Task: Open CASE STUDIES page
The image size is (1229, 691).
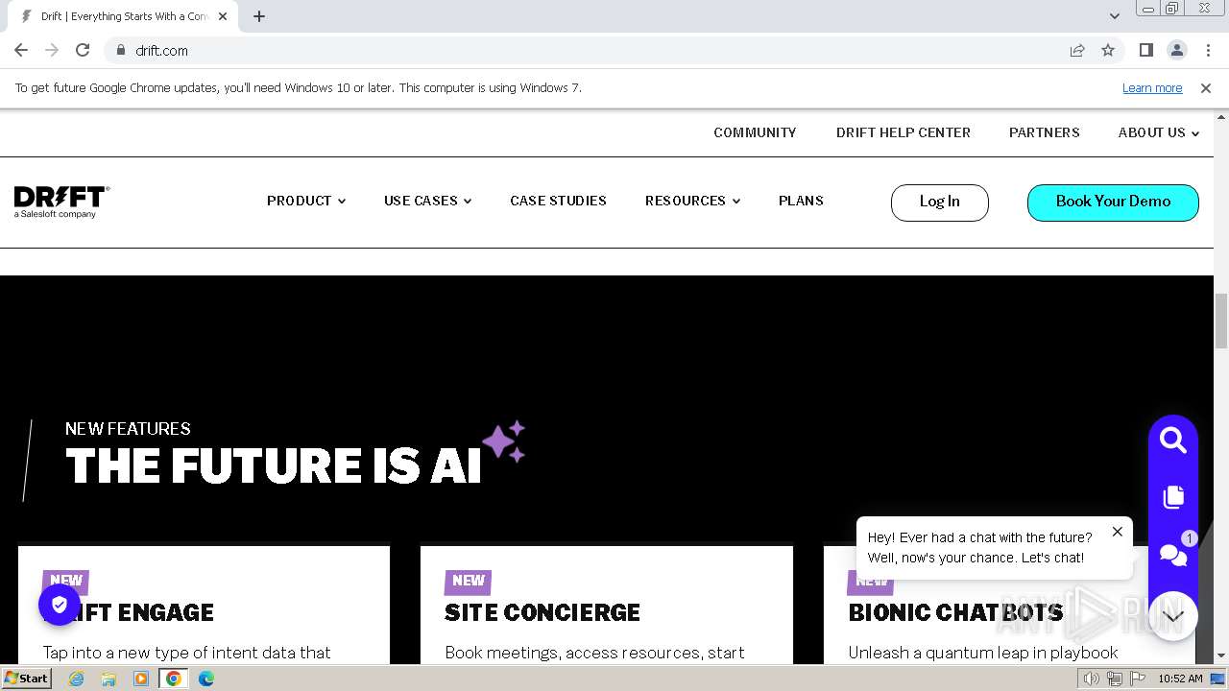Action: [558, 201]
